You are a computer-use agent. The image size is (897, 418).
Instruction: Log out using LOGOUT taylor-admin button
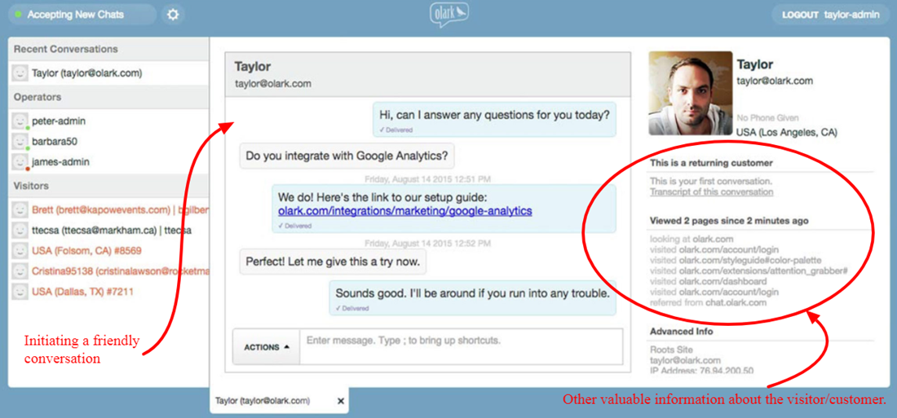831,15
